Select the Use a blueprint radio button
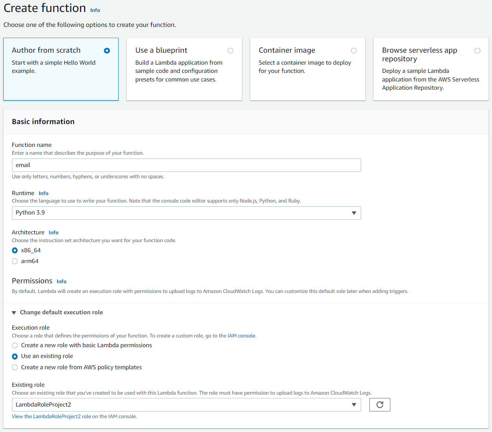Viewport: 492px width, 432px height. click(230, 50)
